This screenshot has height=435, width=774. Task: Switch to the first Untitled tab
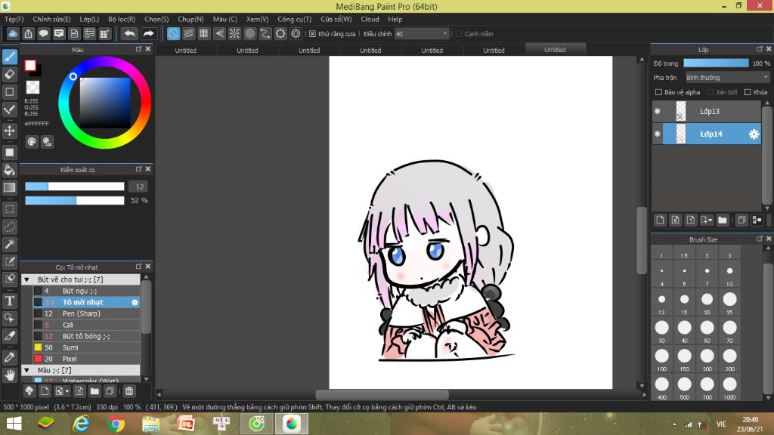(x=186, y=51)
